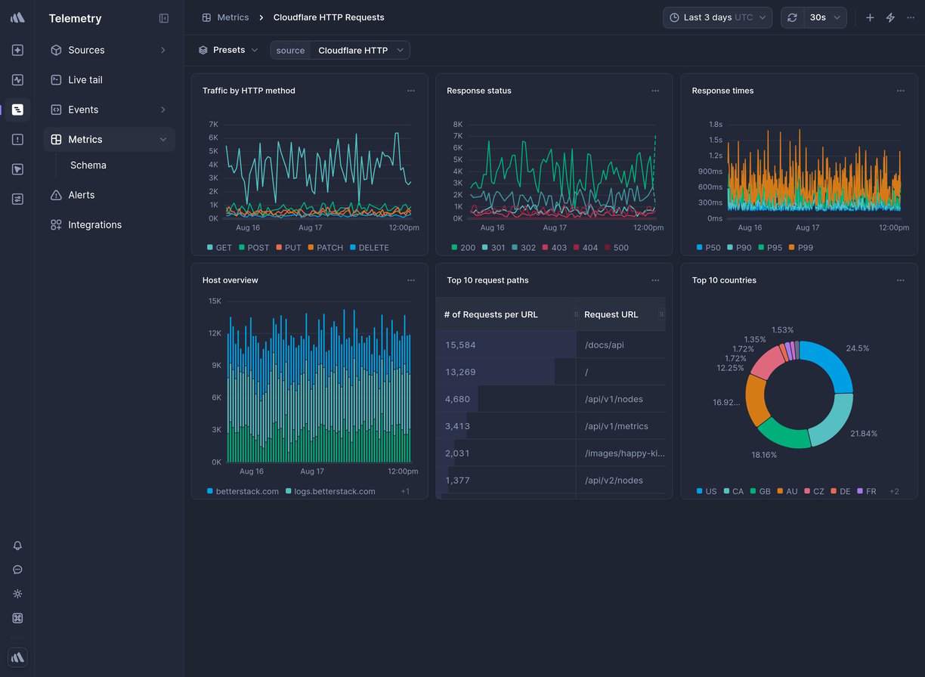Screen dimensions: 925x677
Task: Open the 30s refresh interval dropdown
Action: point(824,17)
